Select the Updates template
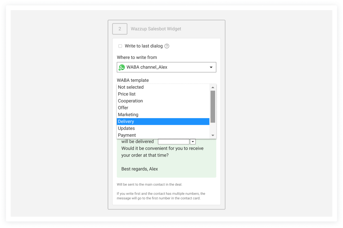This screenshot has width=343, height=228. [163, 128]
